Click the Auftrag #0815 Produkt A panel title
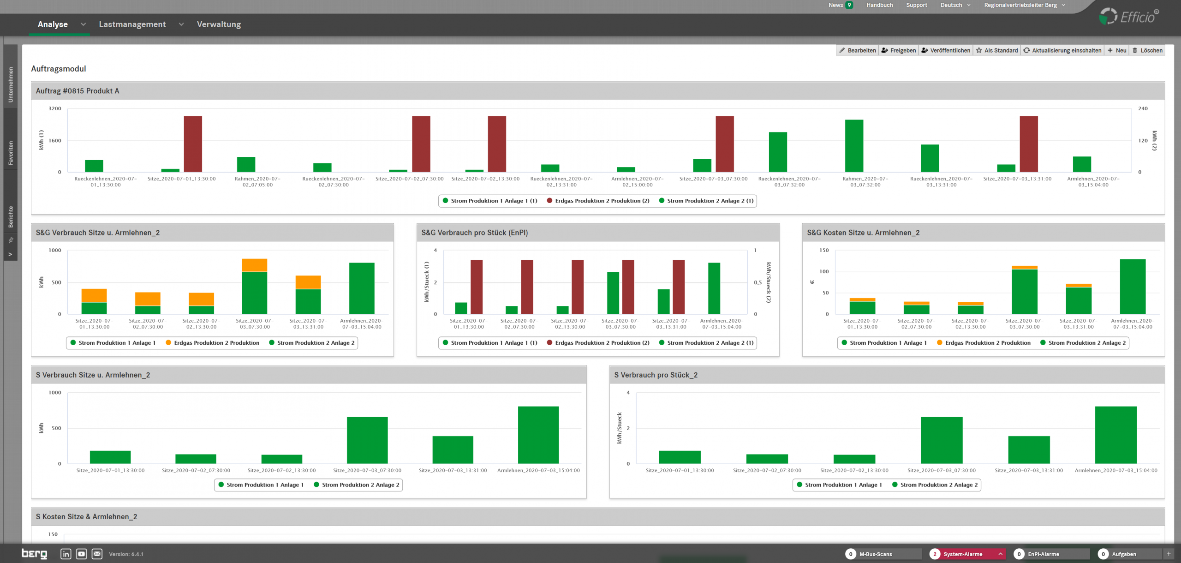Viewport: 1181px width, 563px height. (78, 91)
